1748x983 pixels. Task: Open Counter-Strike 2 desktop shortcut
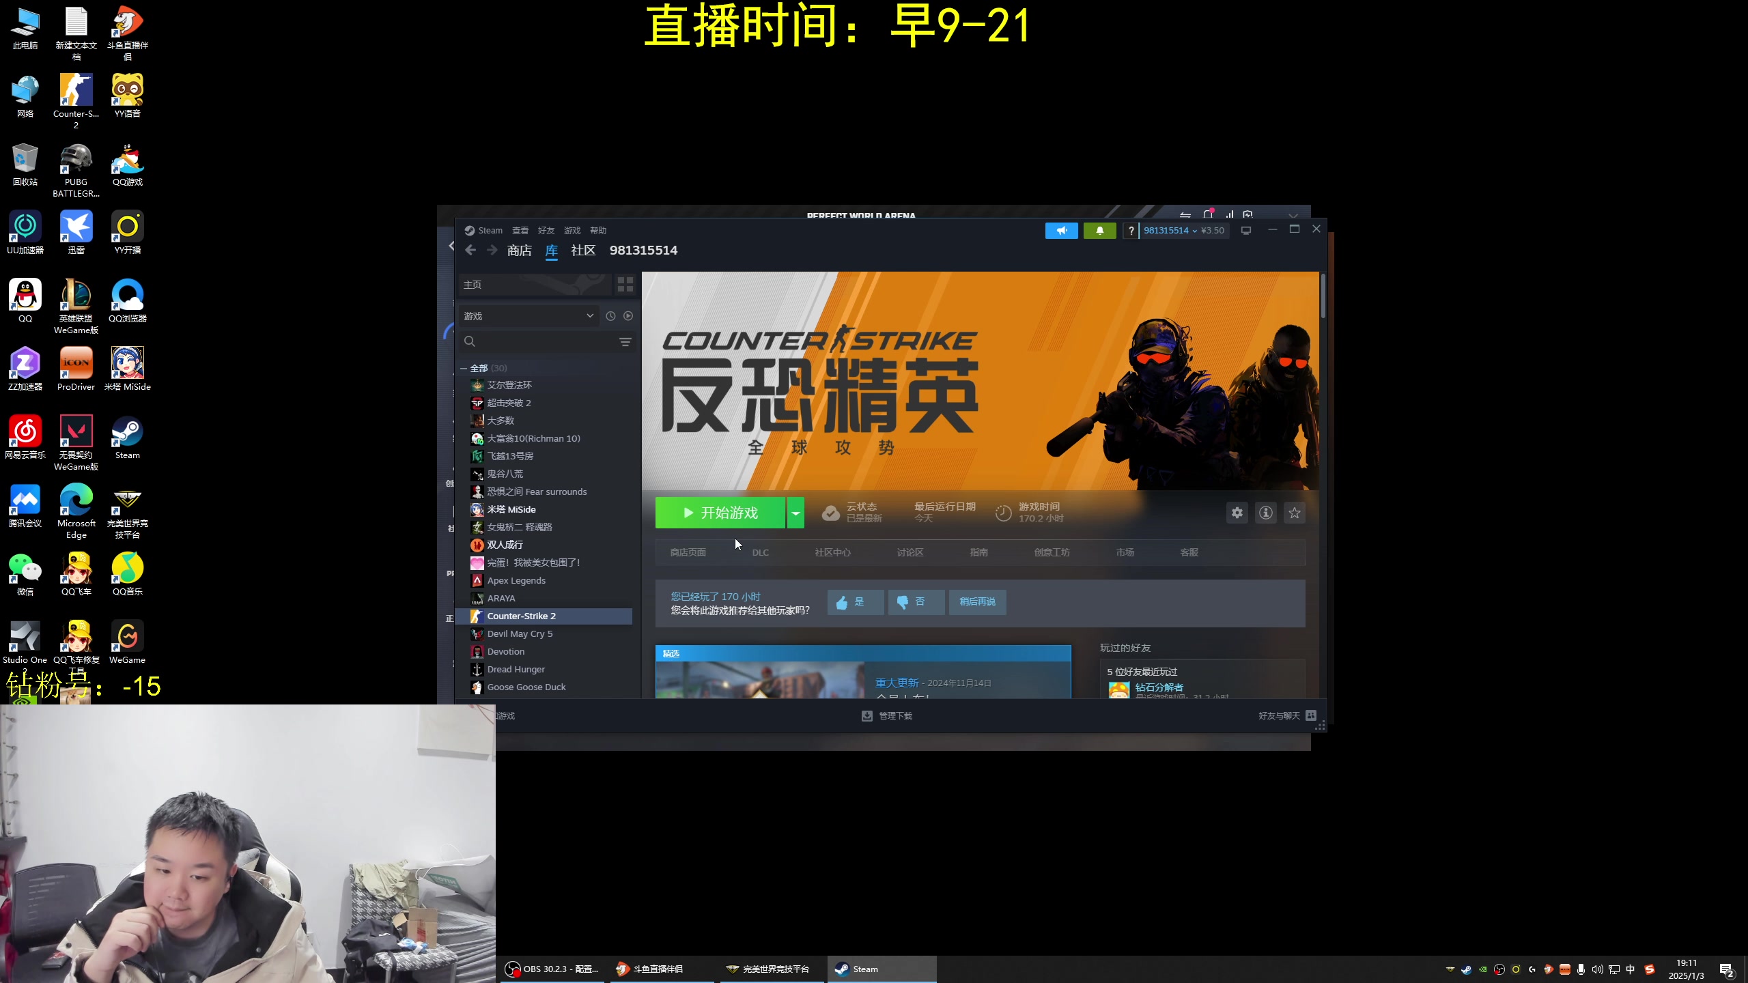point(76,101)
